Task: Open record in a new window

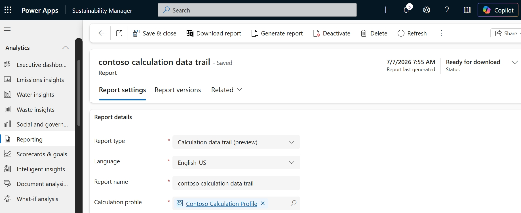Action: click(x=119, y=33)
